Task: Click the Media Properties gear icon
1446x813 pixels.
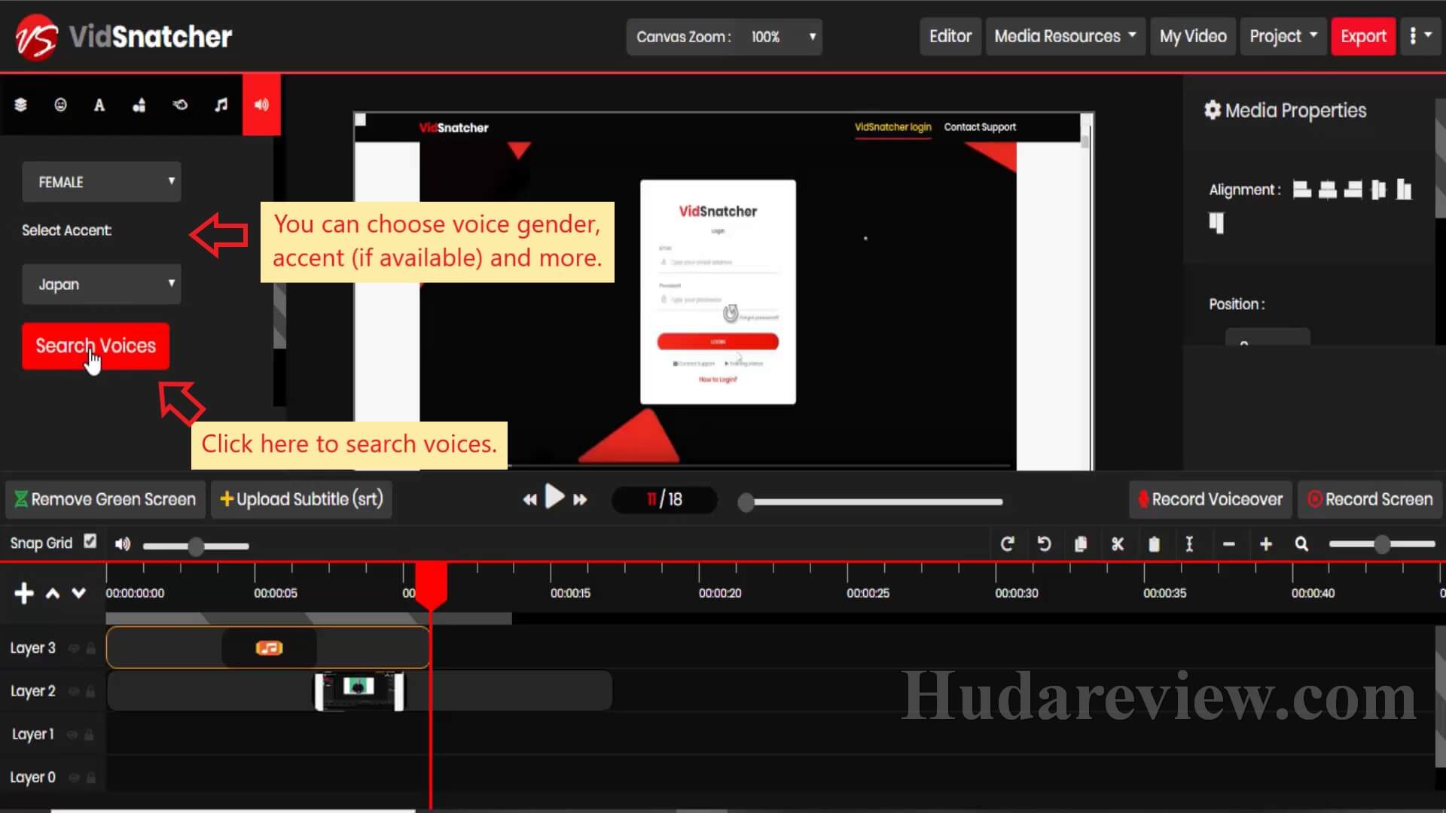Action: (x=1212, y=110)
